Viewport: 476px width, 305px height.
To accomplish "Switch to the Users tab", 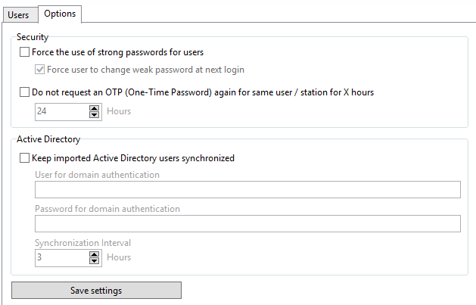I will tap(18, 15).
